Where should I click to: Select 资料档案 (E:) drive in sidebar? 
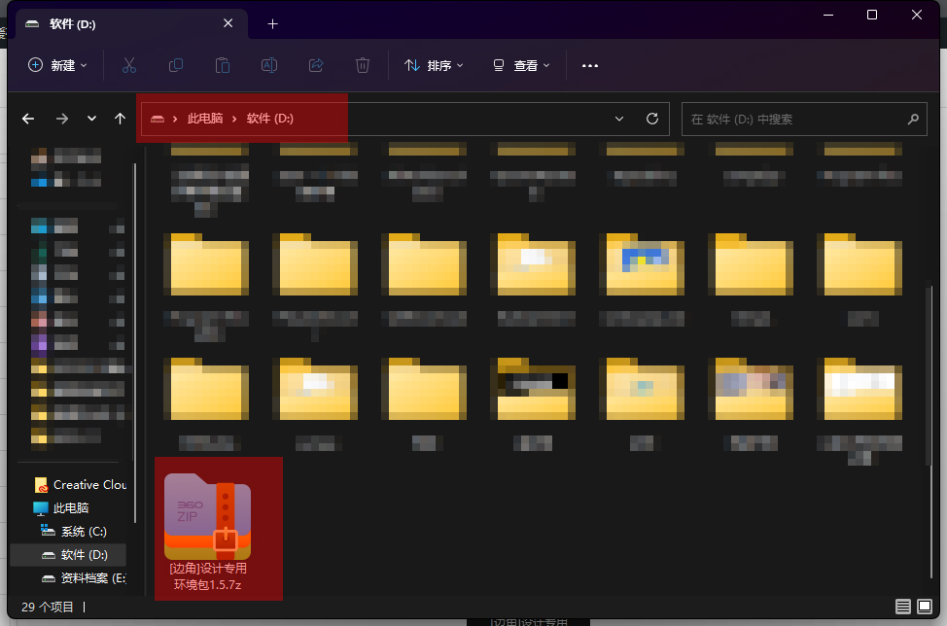(x=84, y=578)
